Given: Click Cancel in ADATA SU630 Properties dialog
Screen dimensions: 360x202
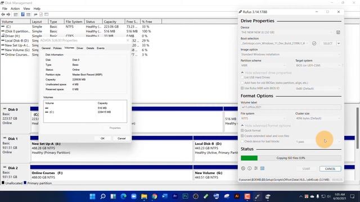Looking at the screenshot, I should tap(121, 139).
